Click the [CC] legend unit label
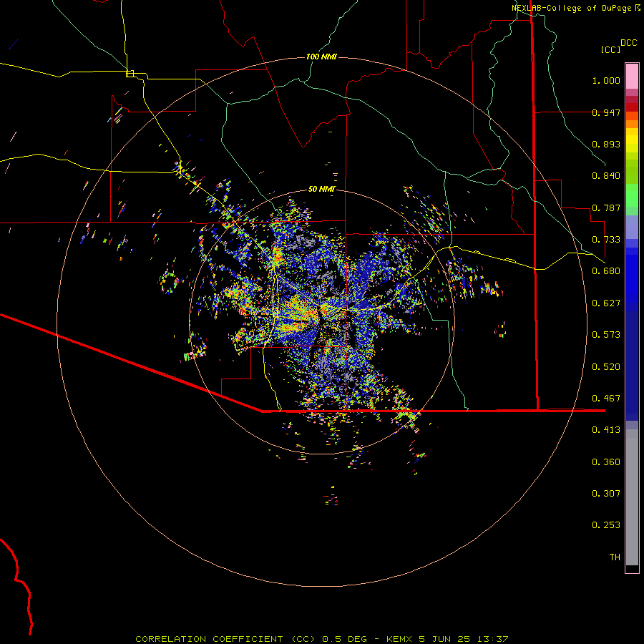Viewport: 644px width, 644px height. coord(610,49)
